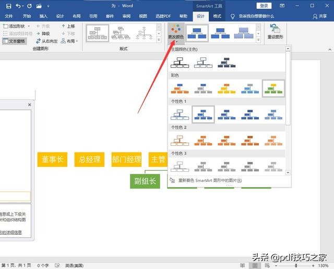Toggle the 文本窗格 text pane button

(15, 41)
